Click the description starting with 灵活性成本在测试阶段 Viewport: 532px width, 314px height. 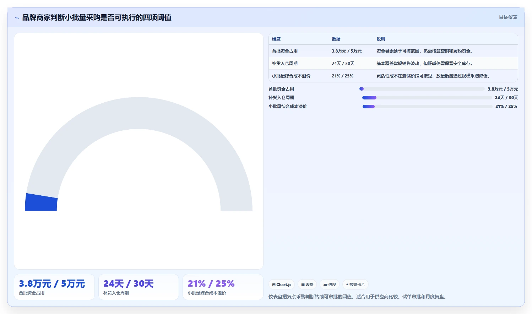[434, 76]
